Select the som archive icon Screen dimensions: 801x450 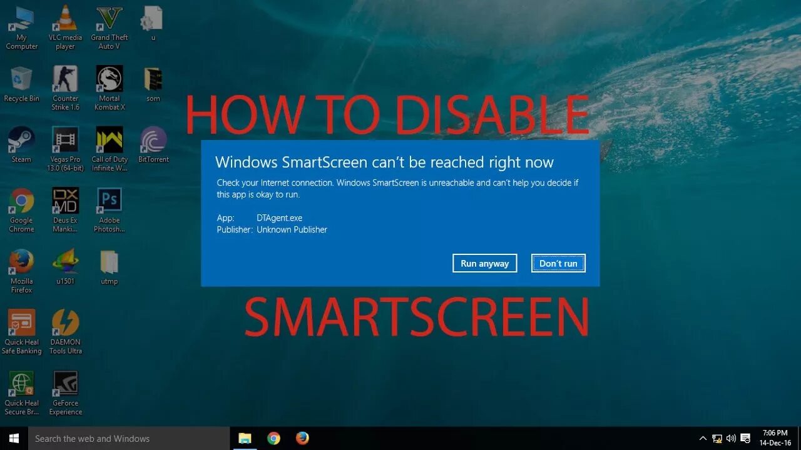click(x=153, y=84)
